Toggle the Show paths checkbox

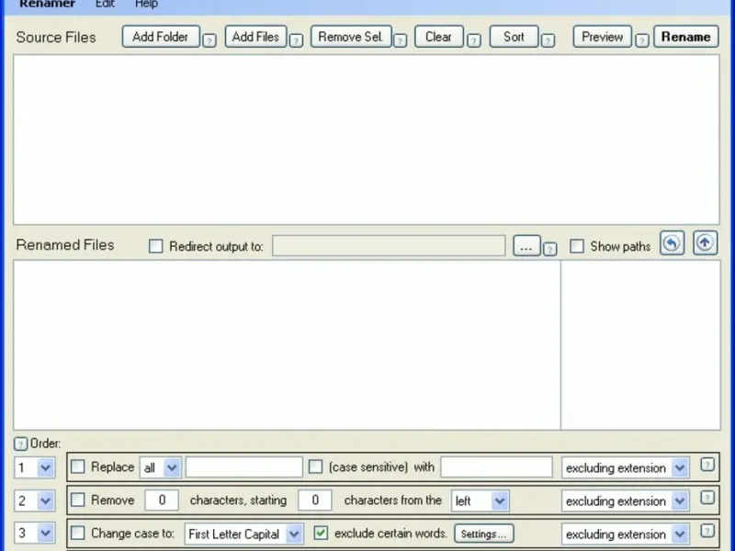point(577,246)
